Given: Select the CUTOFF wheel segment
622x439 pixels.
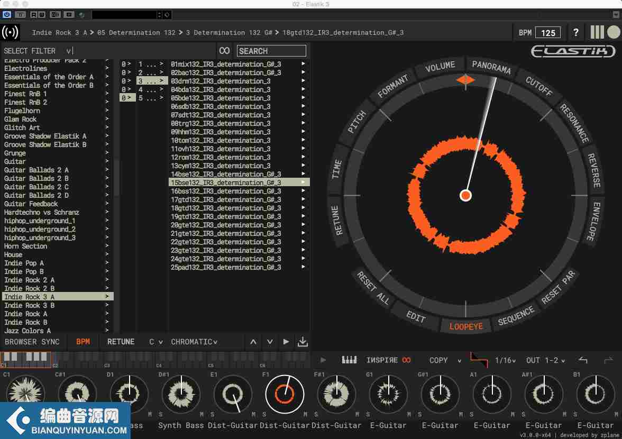Looking at the screenshot, I should [x=538, y=86].
